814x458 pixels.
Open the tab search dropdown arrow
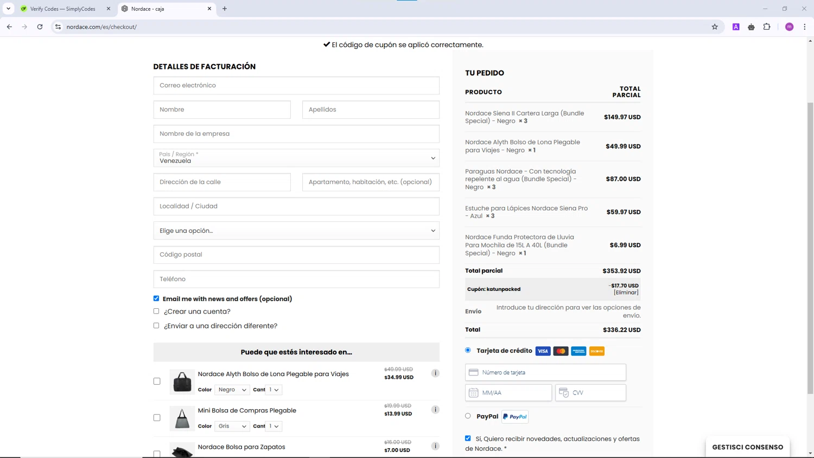pyautogui.click(x=8, y=9)
